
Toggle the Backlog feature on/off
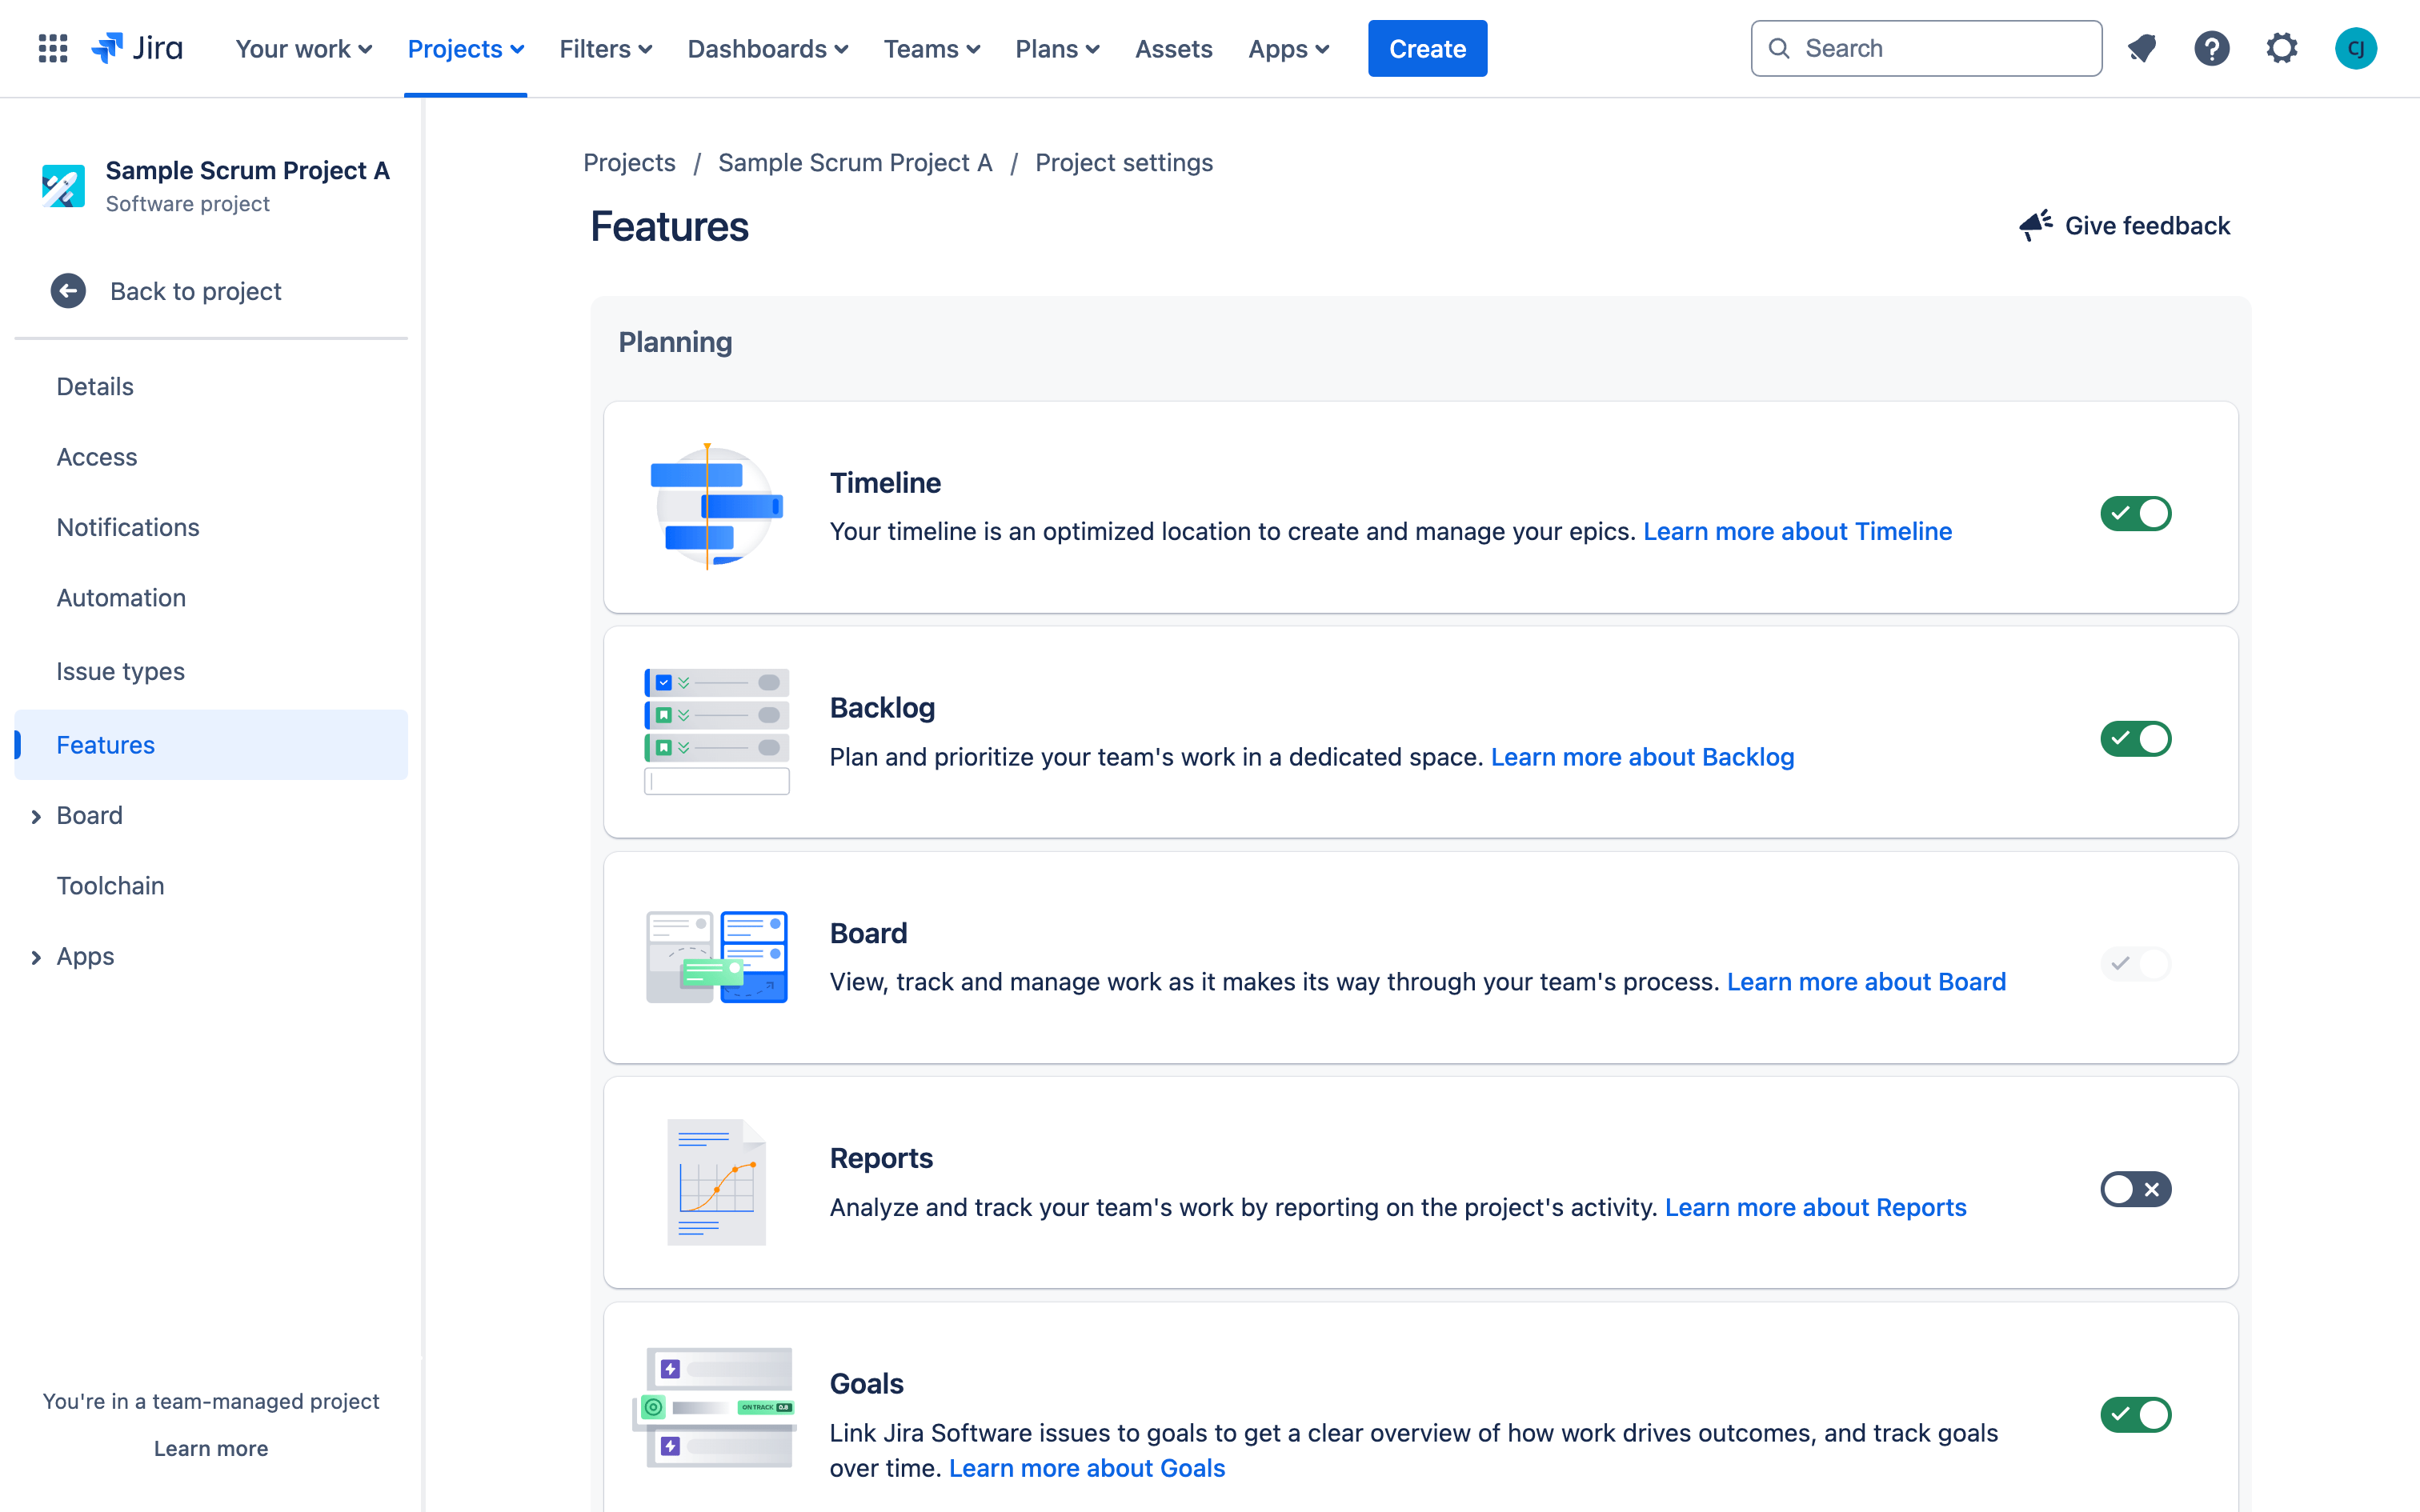point(2134,738)
